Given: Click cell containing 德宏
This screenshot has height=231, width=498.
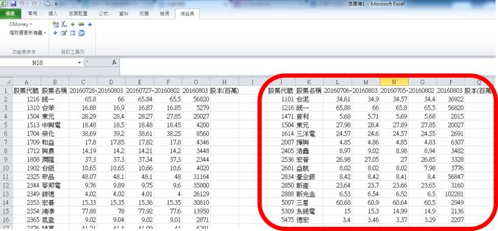Looking at the screenshot, I should (309, 219).
